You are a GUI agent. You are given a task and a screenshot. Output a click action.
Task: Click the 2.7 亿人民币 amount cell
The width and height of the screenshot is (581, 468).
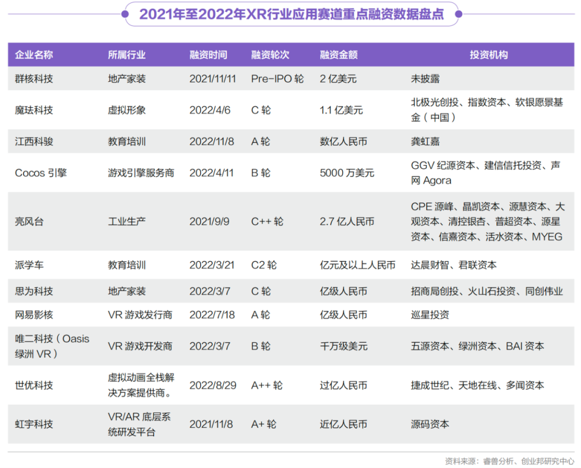click(x=346, y=221)
